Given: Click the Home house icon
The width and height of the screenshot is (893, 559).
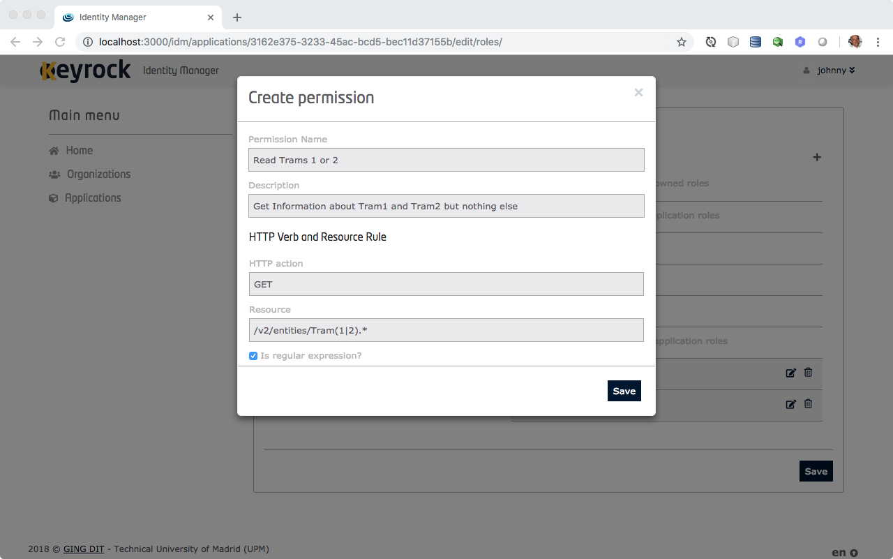Looking at the screenshot, I should 54,151.
